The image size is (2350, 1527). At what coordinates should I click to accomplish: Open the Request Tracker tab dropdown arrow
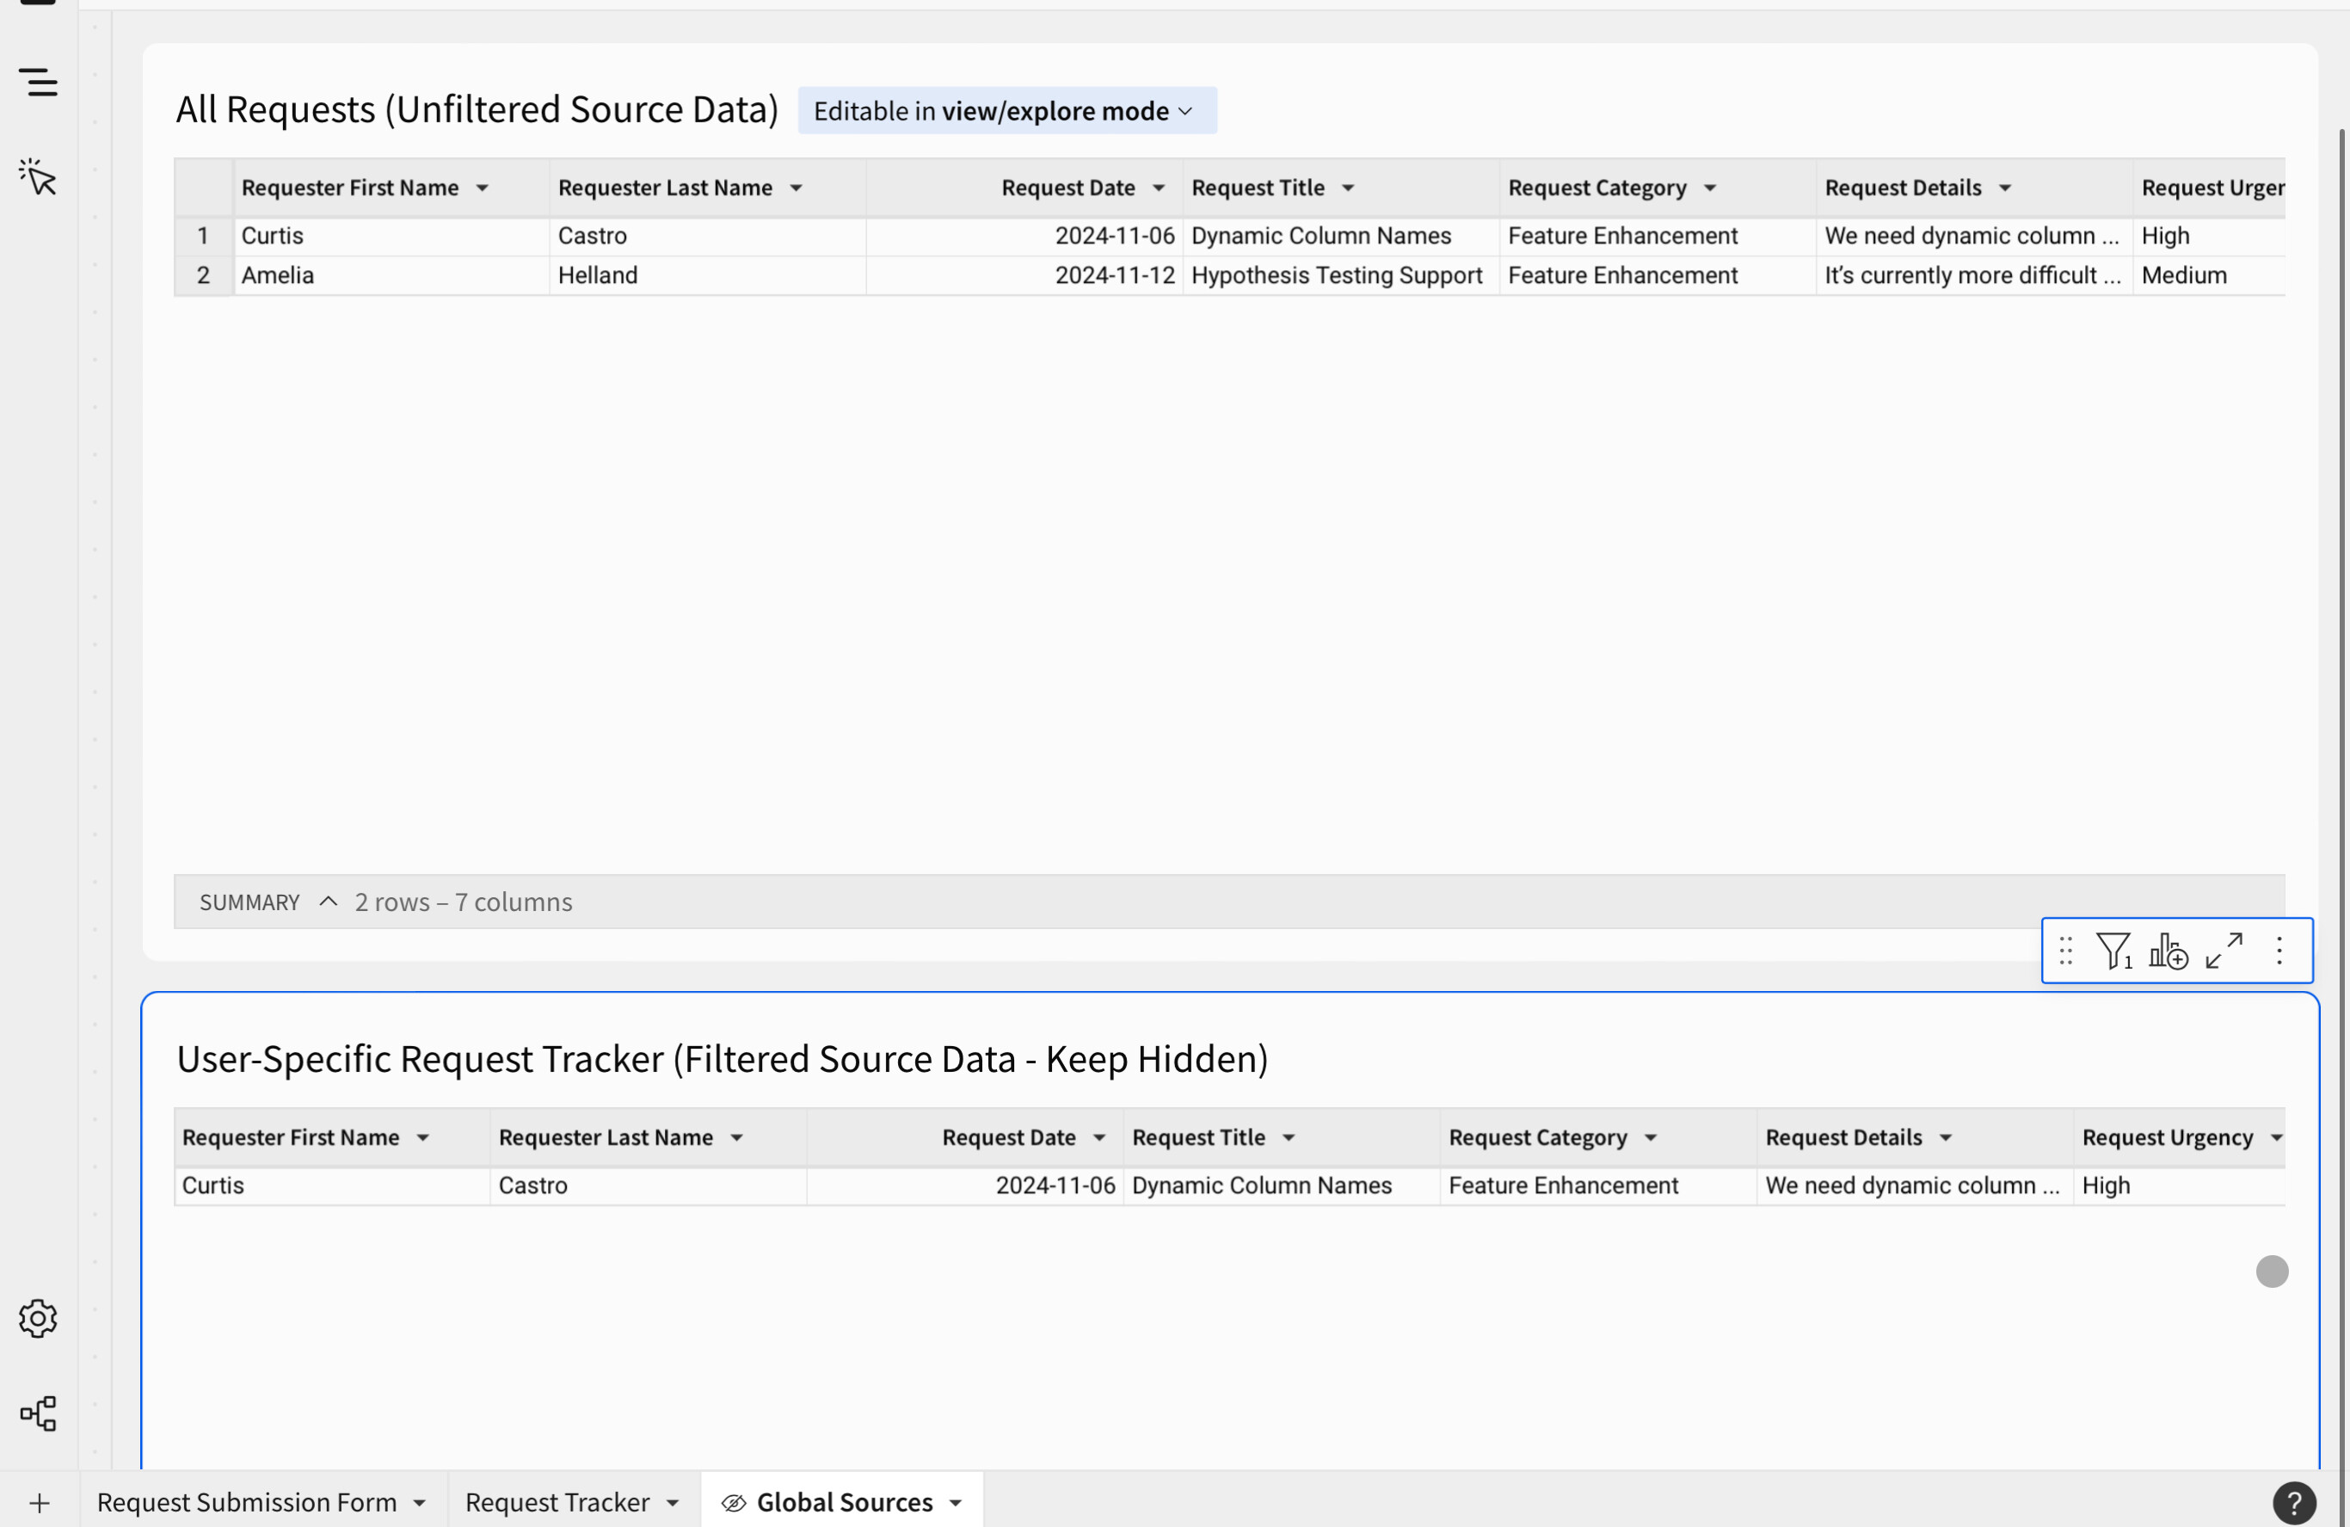(673, 1501)
